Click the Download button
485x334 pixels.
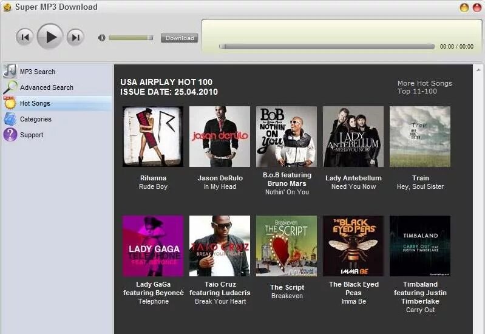coord(180,38)
